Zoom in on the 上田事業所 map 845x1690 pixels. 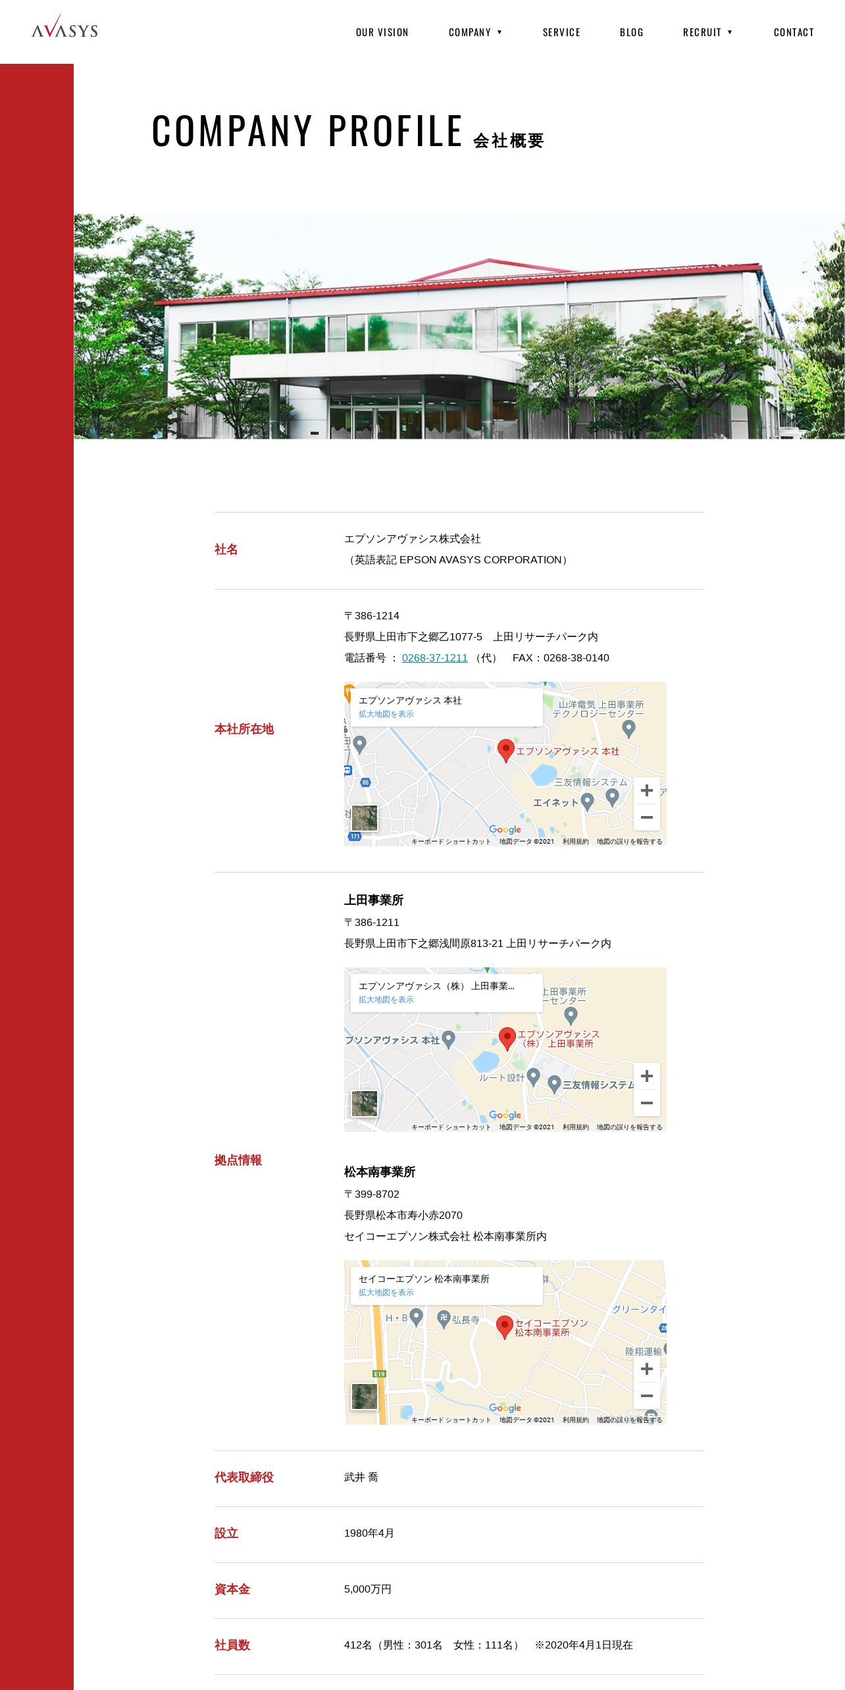pyautogui.click(x=647, y=1076)
